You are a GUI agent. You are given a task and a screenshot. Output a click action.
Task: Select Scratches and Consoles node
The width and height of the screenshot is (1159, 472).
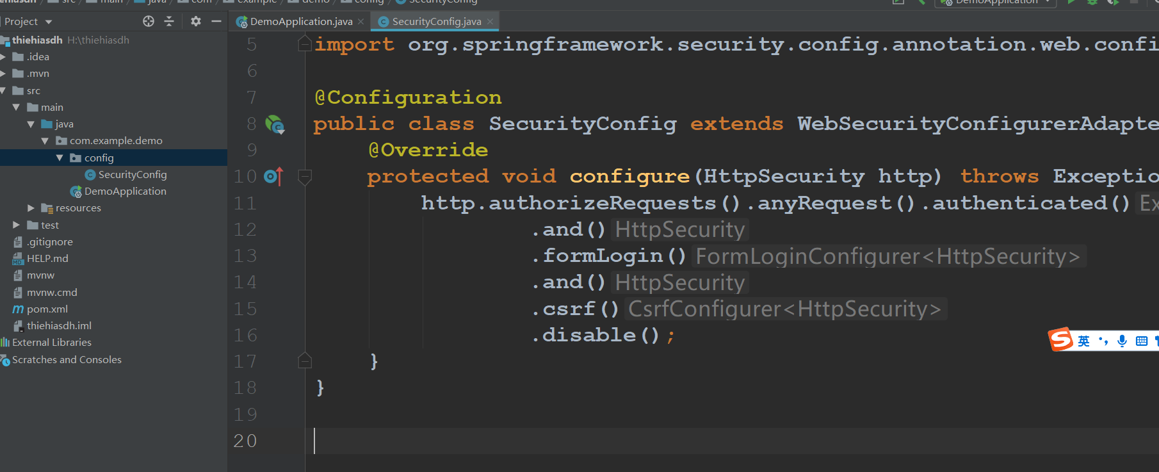(67, 359)
